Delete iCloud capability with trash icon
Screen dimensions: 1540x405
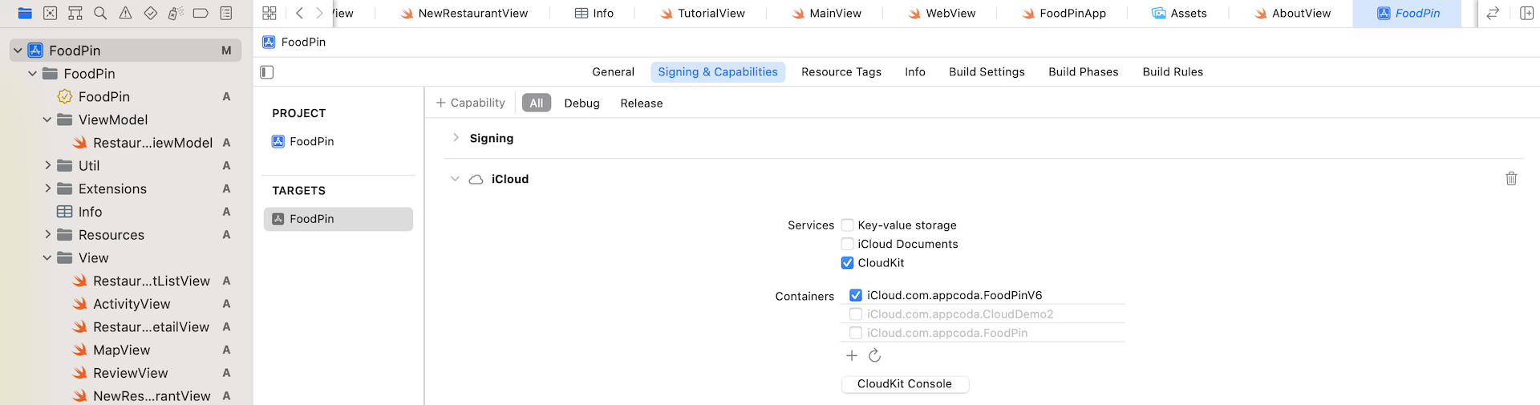[x=1511, y=179]
